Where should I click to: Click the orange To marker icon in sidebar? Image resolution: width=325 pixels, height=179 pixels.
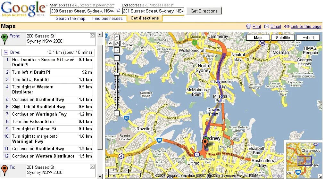[4, 170]
